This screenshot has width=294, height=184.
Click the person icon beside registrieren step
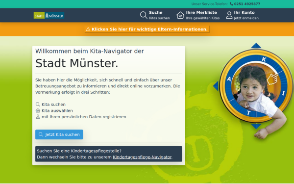(x=38, y=117)
